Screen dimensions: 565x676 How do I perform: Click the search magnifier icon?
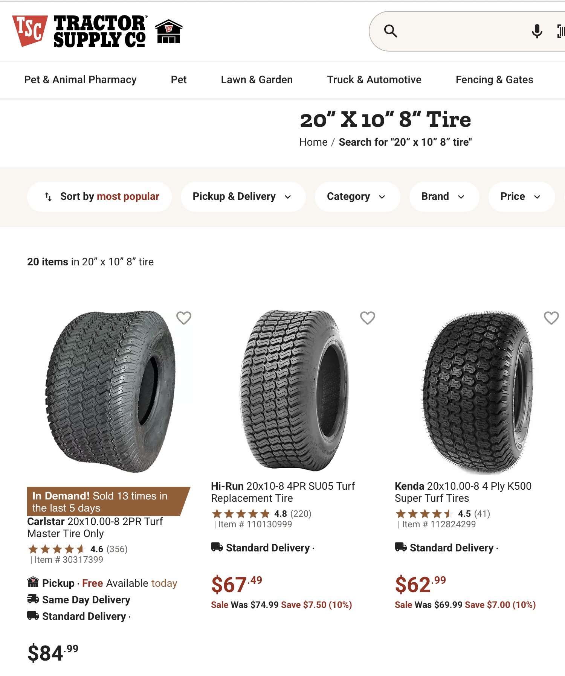point(390,31)
